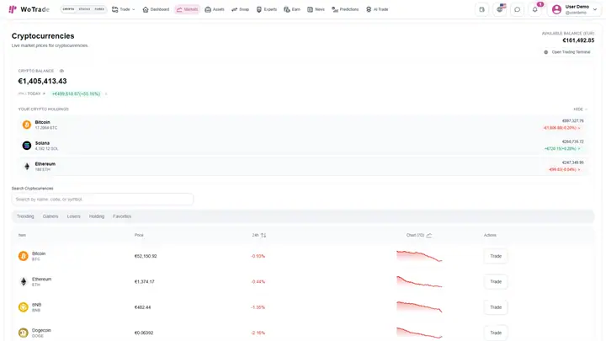Open the Predictions nav item

(345, 9)
